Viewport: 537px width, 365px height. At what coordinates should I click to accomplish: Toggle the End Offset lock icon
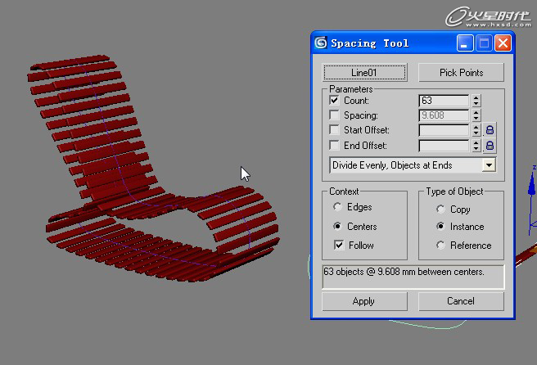tap(490, 145)
